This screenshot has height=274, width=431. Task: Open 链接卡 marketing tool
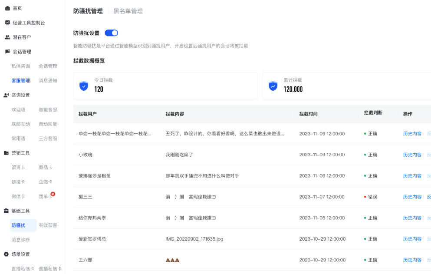click(x=18, y=182)
